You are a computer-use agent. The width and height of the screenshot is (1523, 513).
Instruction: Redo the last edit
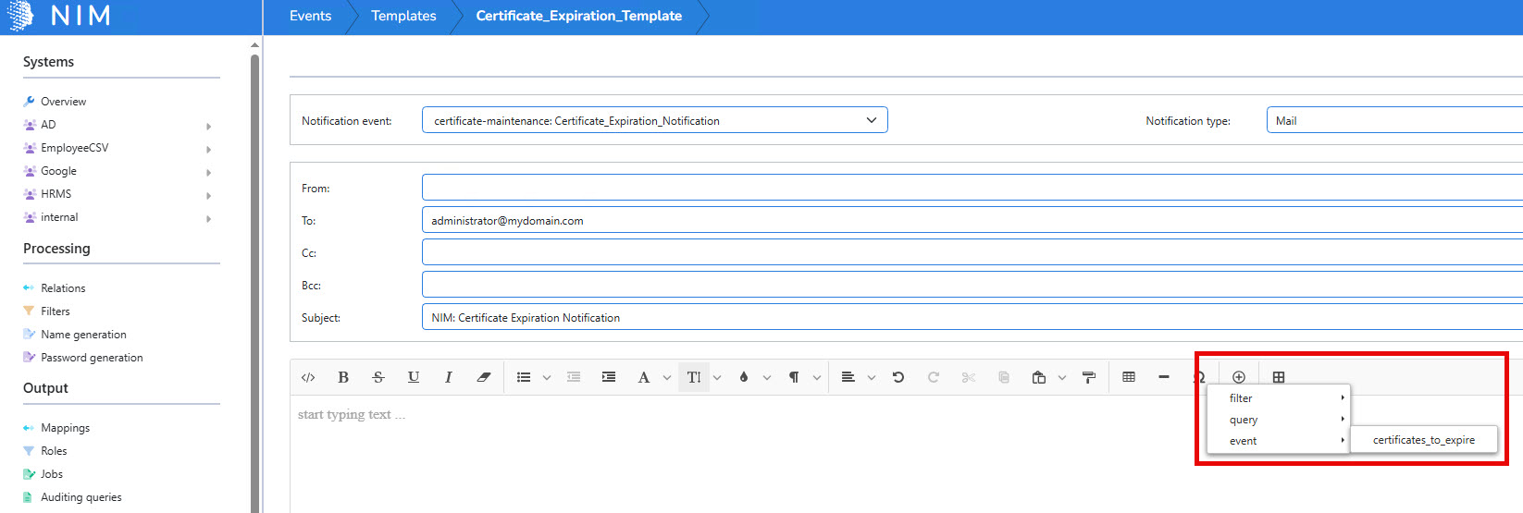coord(934,377)
